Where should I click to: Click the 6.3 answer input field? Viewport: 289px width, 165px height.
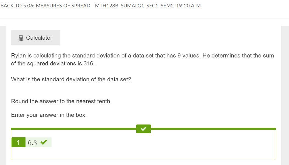(x=33, y=143)
